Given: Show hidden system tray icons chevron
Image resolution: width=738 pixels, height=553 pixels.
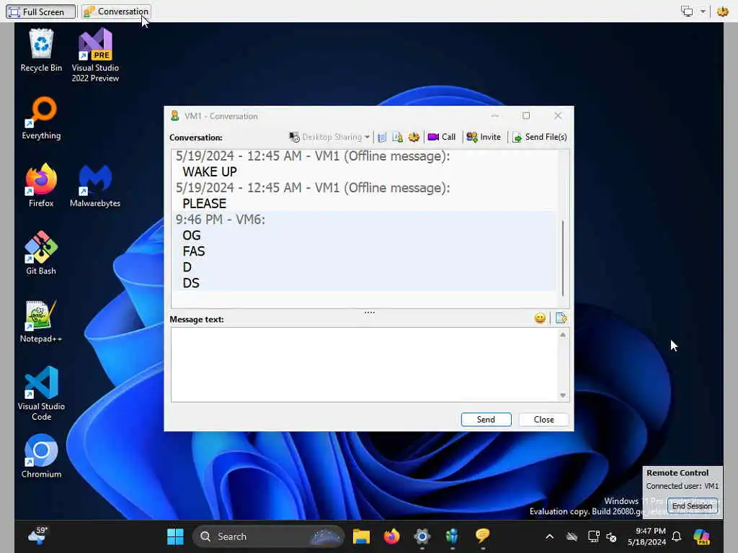Looking at the screenshot, I should 549,536.
